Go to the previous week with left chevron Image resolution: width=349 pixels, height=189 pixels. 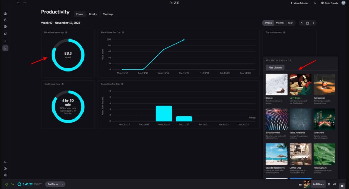[x=302, y=23]
